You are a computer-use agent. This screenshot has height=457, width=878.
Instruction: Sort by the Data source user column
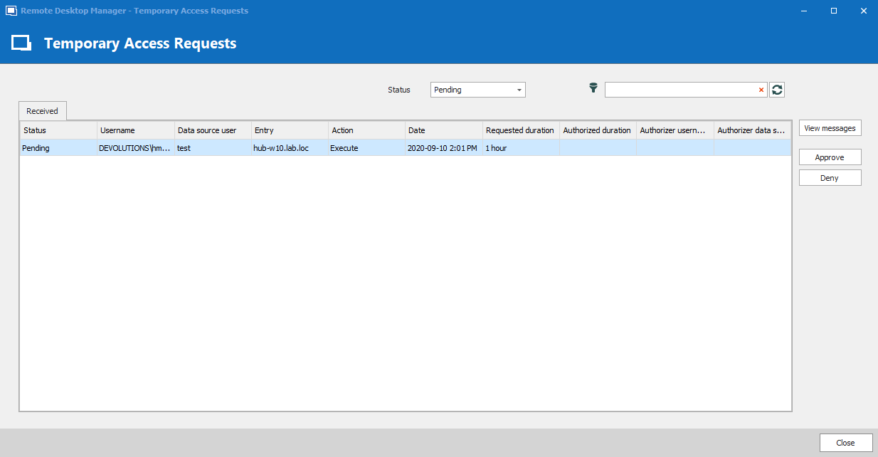[212, 130]
